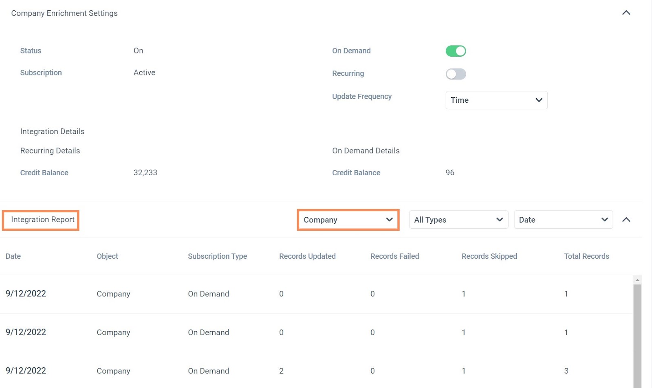This screenshot has width=652, height=388.
Task: Click the Object column header
Action: 107,256
